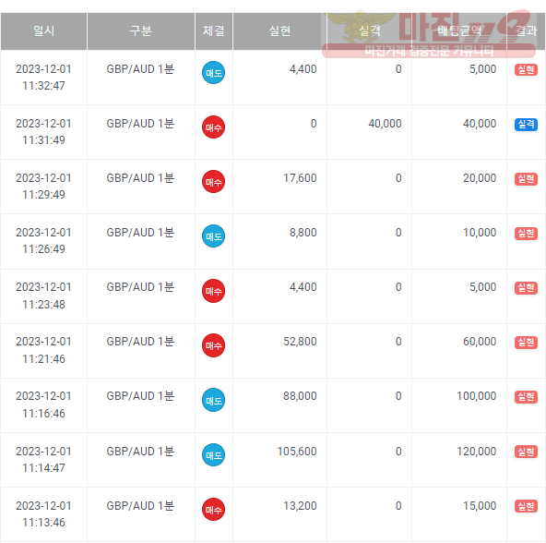
Task: Click the 52,800 realized amount
Action: click(300, 342)
